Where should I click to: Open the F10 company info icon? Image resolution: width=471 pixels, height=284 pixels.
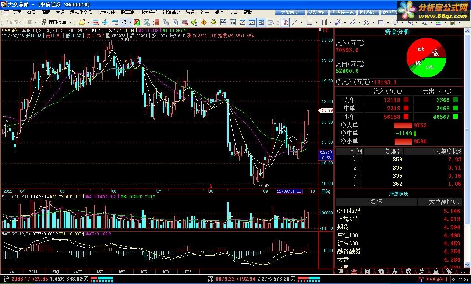175,22
